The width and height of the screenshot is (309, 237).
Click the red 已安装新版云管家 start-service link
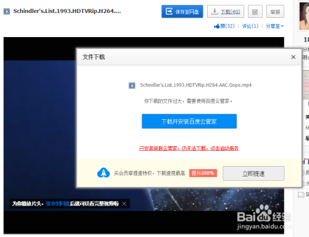click(x=189, y=148)
